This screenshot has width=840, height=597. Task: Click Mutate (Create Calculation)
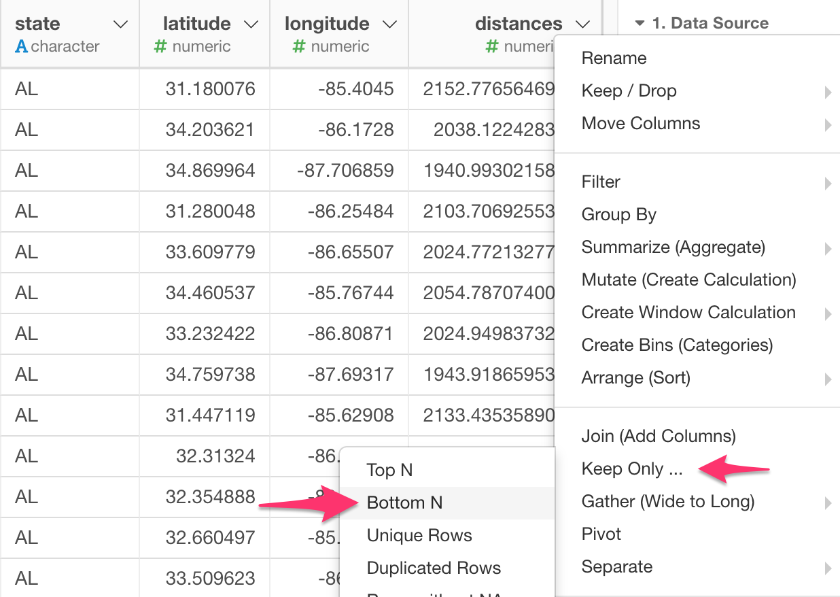[688, 279]
